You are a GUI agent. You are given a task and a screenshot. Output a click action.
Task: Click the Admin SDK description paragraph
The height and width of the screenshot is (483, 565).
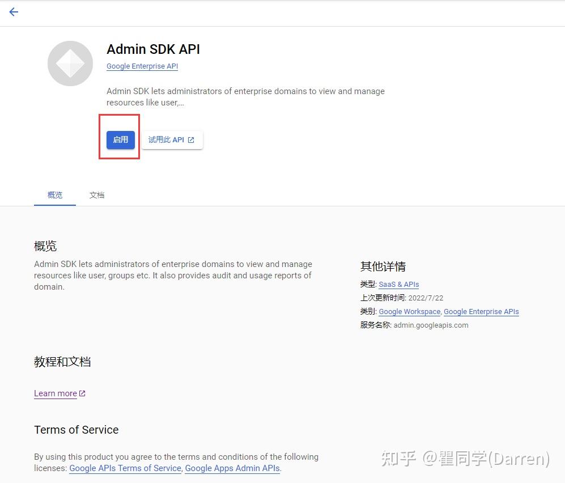[245, 96]
